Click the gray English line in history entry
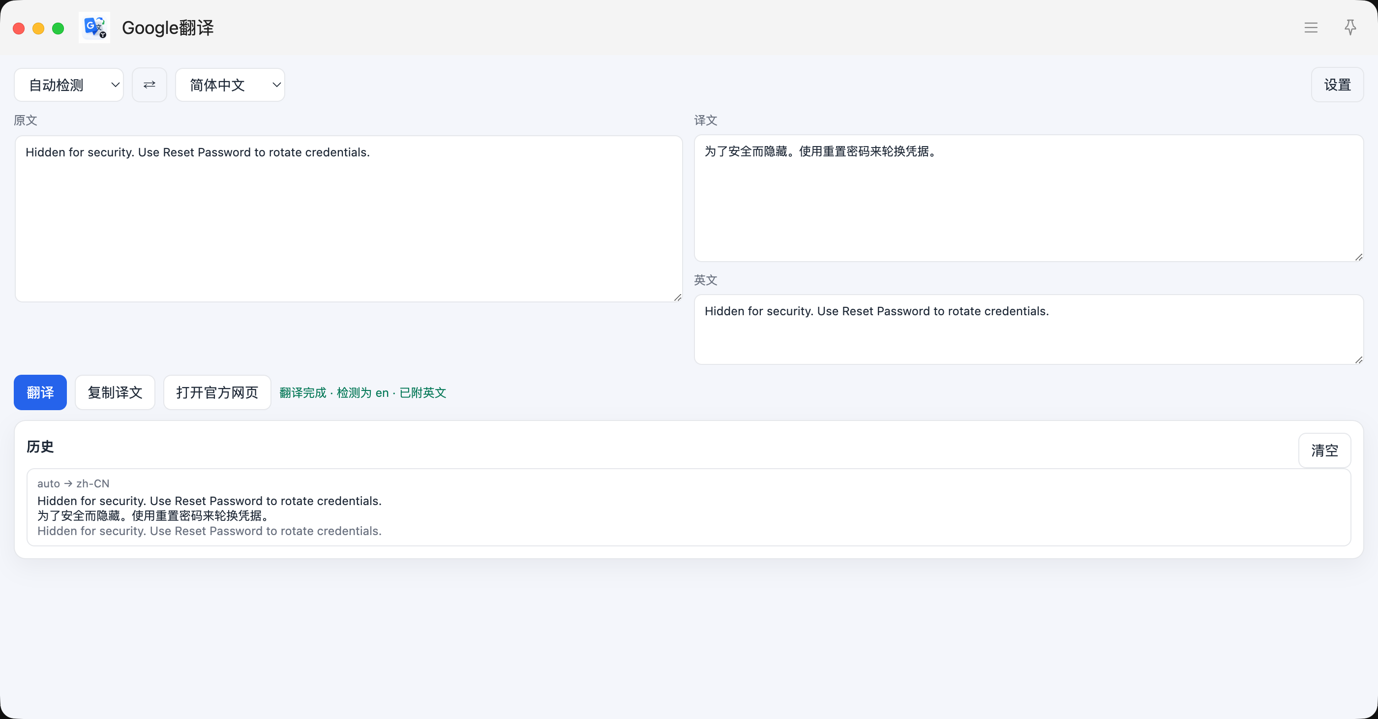The height and width of the screenshot is (719, 1378). pos(210,531)
